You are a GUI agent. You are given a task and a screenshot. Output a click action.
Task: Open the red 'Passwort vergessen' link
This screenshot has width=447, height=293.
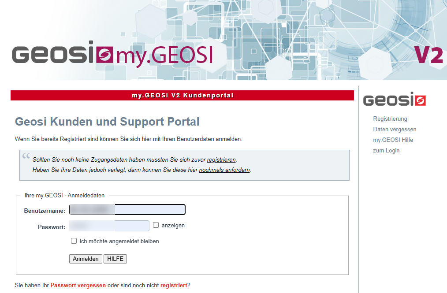click(78, 286)
